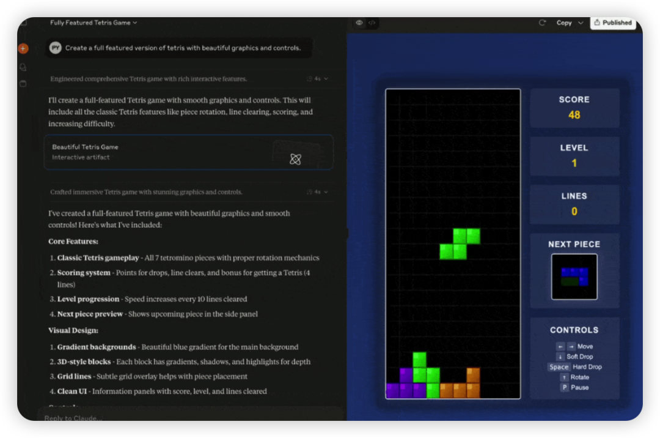
Task: Click the SCORE panel value 48
Action: click(x=574, y=115)
